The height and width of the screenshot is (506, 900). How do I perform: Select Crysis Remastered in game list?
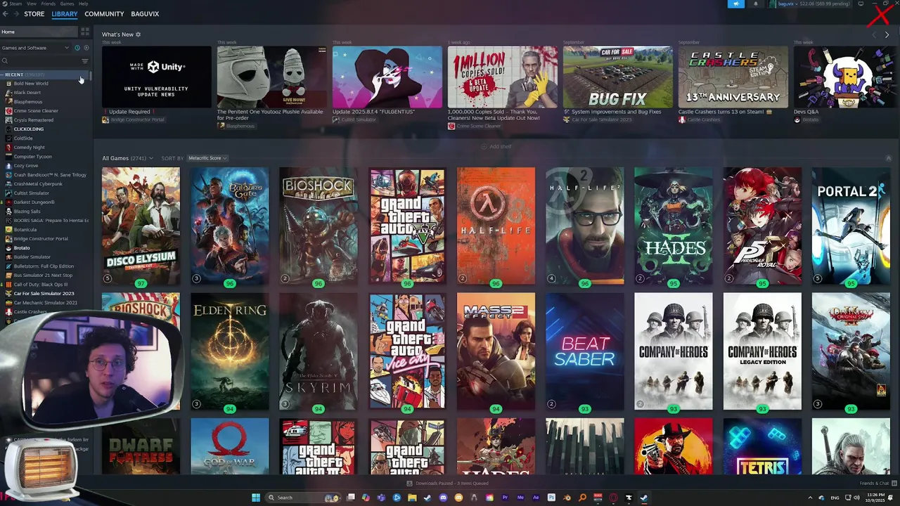33,120
